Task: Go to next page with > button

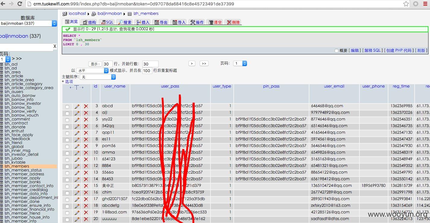Action: pos(192,63)
